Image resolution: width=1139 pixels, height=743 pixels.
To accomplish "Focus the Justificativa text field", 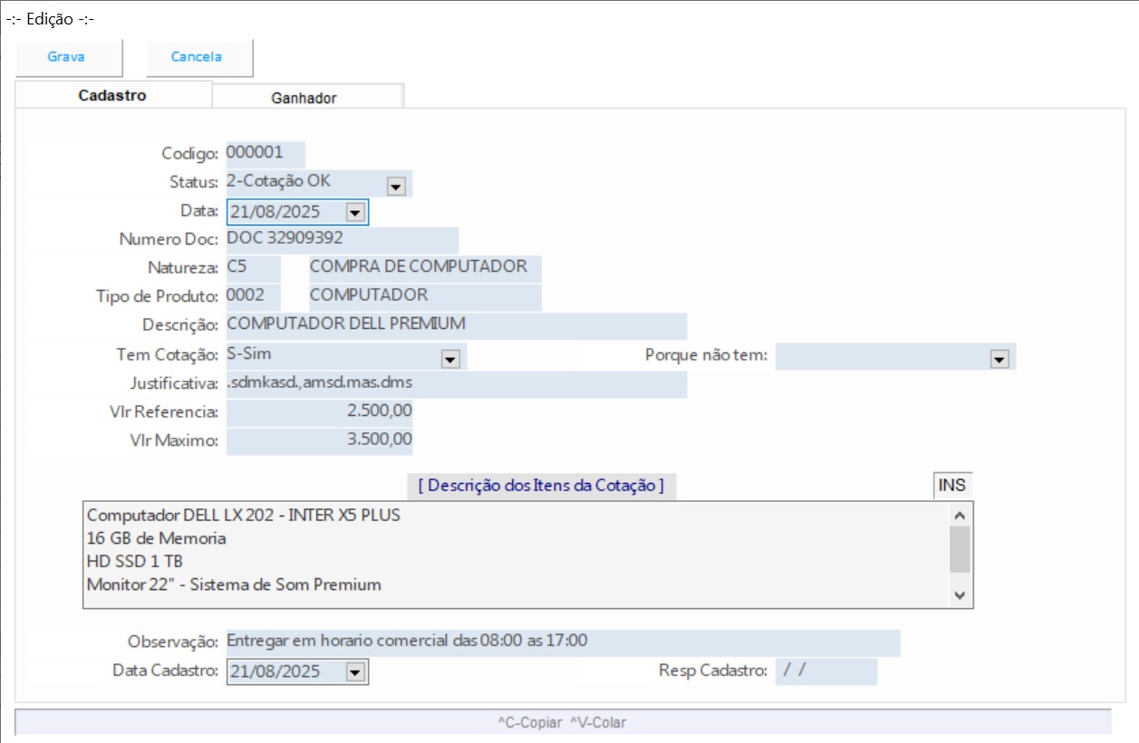I will 455,384.
